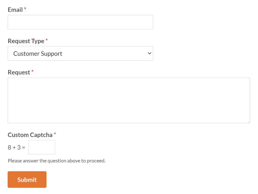Click the 8 + 3 captcha equation

tap(16, 147)
